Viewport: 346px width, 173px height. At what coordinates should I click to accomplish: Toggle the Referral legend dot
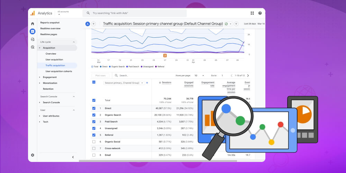[156, 67]
